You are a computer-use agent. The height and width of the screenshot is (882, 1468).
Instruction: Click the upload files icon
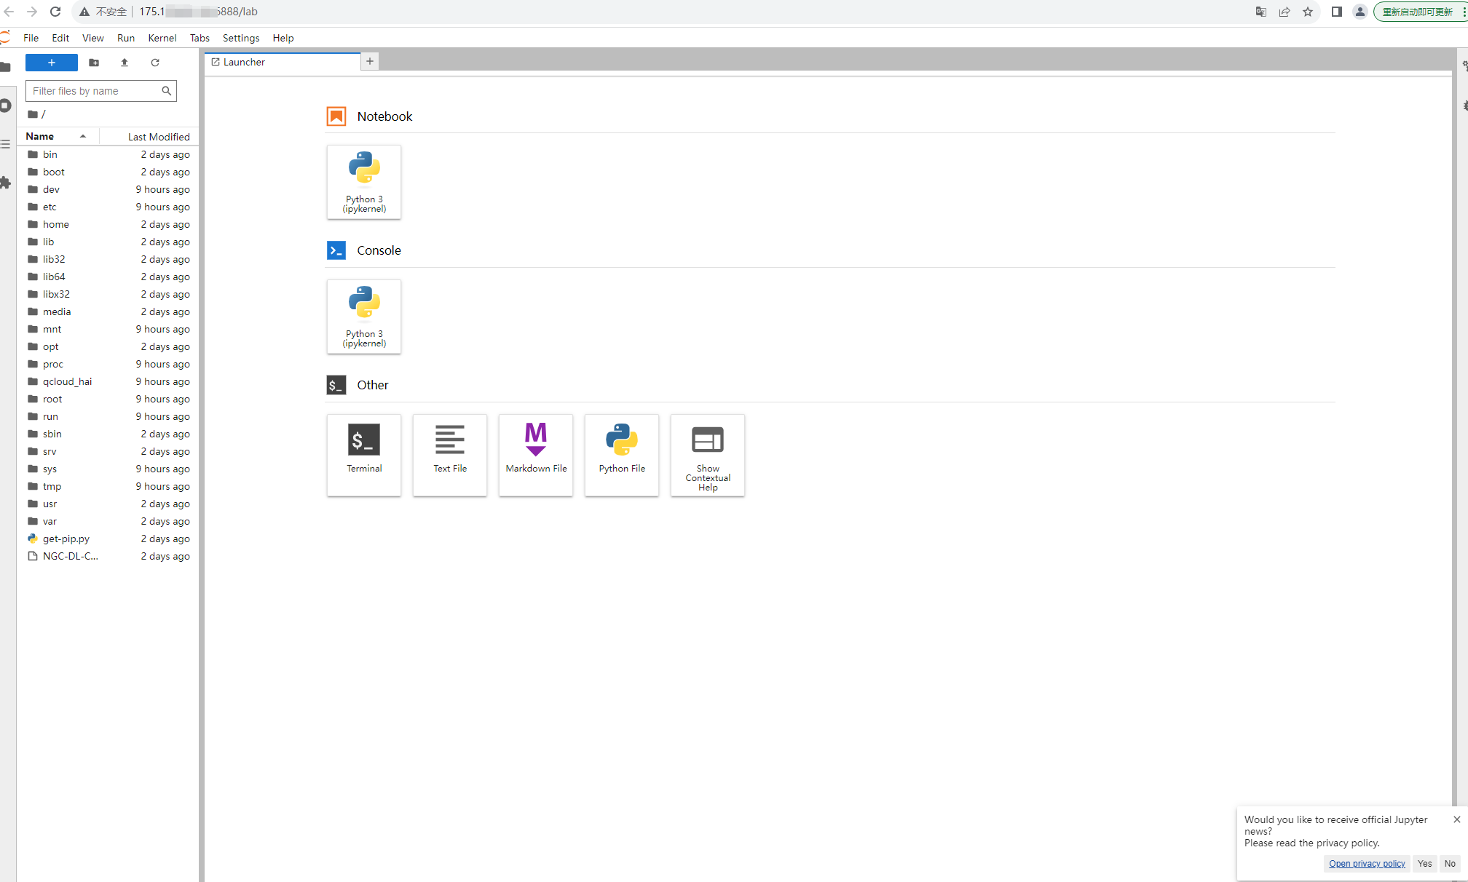tap(125, 63)
